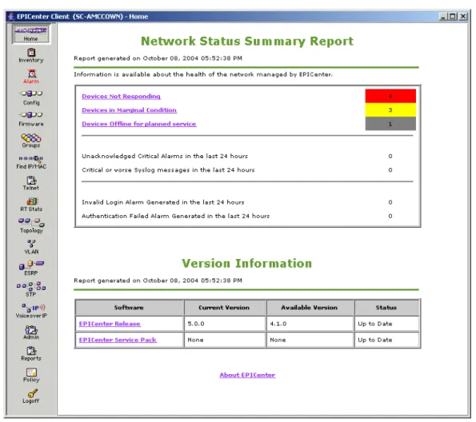This screenshot has height=422, width=476.
Task: Click the Network Status Summary Report heading
Action: click(x=247, y=41)
